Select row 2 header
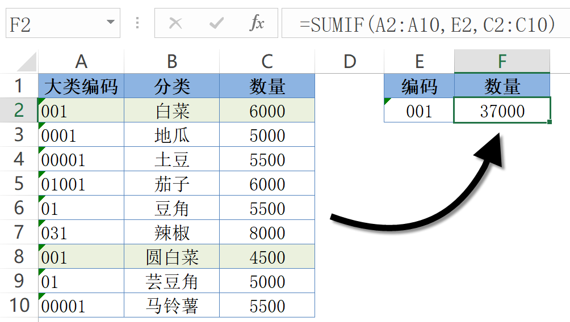Viewport: 570px width, 322px height. (x=19, y=111)
